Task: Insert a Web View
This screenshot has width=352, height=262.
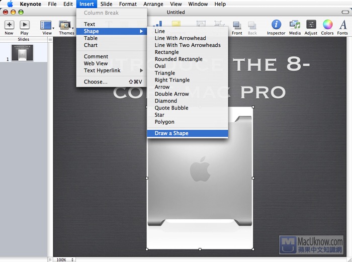Action: click(x=112, y=63)
